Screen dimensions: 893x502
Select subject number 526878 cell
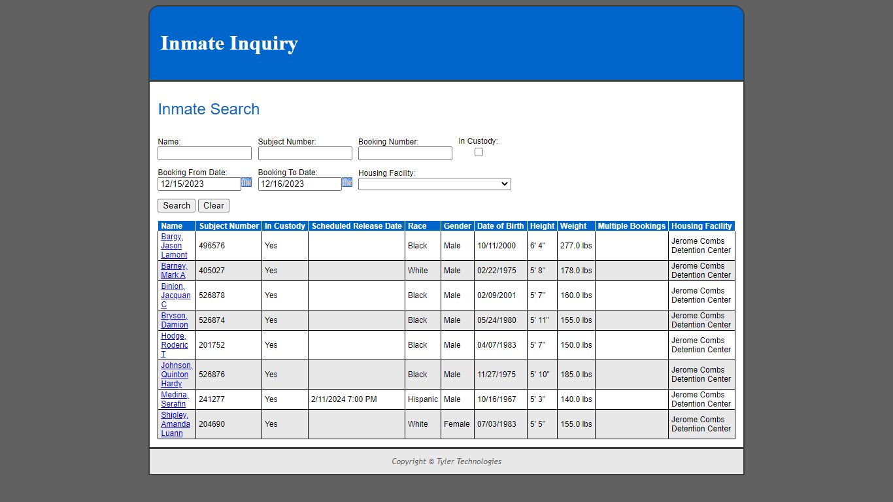229,295
